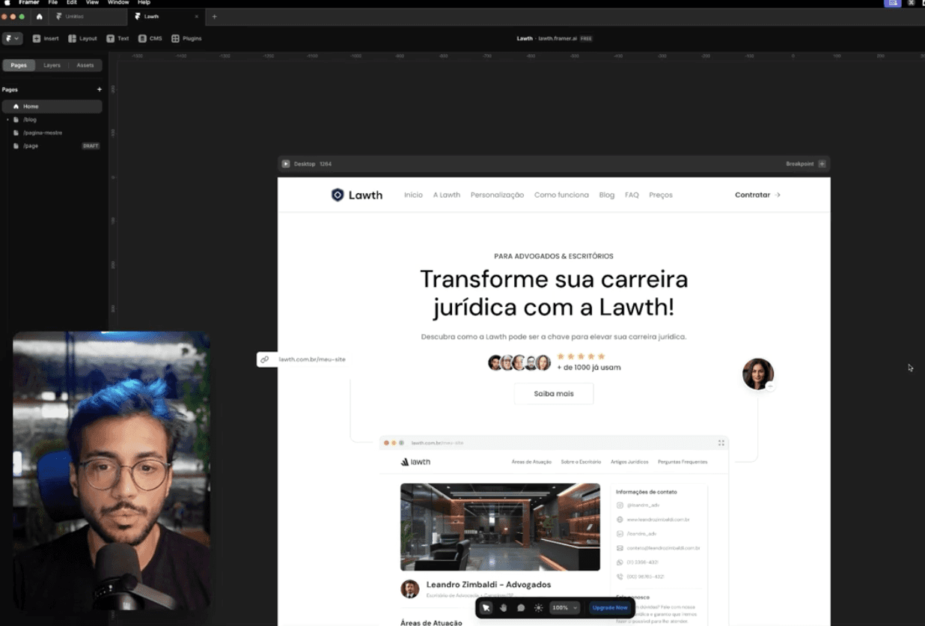Click the Breakpoint label
The width and height of the screenshot is (925, 626).
point(799,164)
